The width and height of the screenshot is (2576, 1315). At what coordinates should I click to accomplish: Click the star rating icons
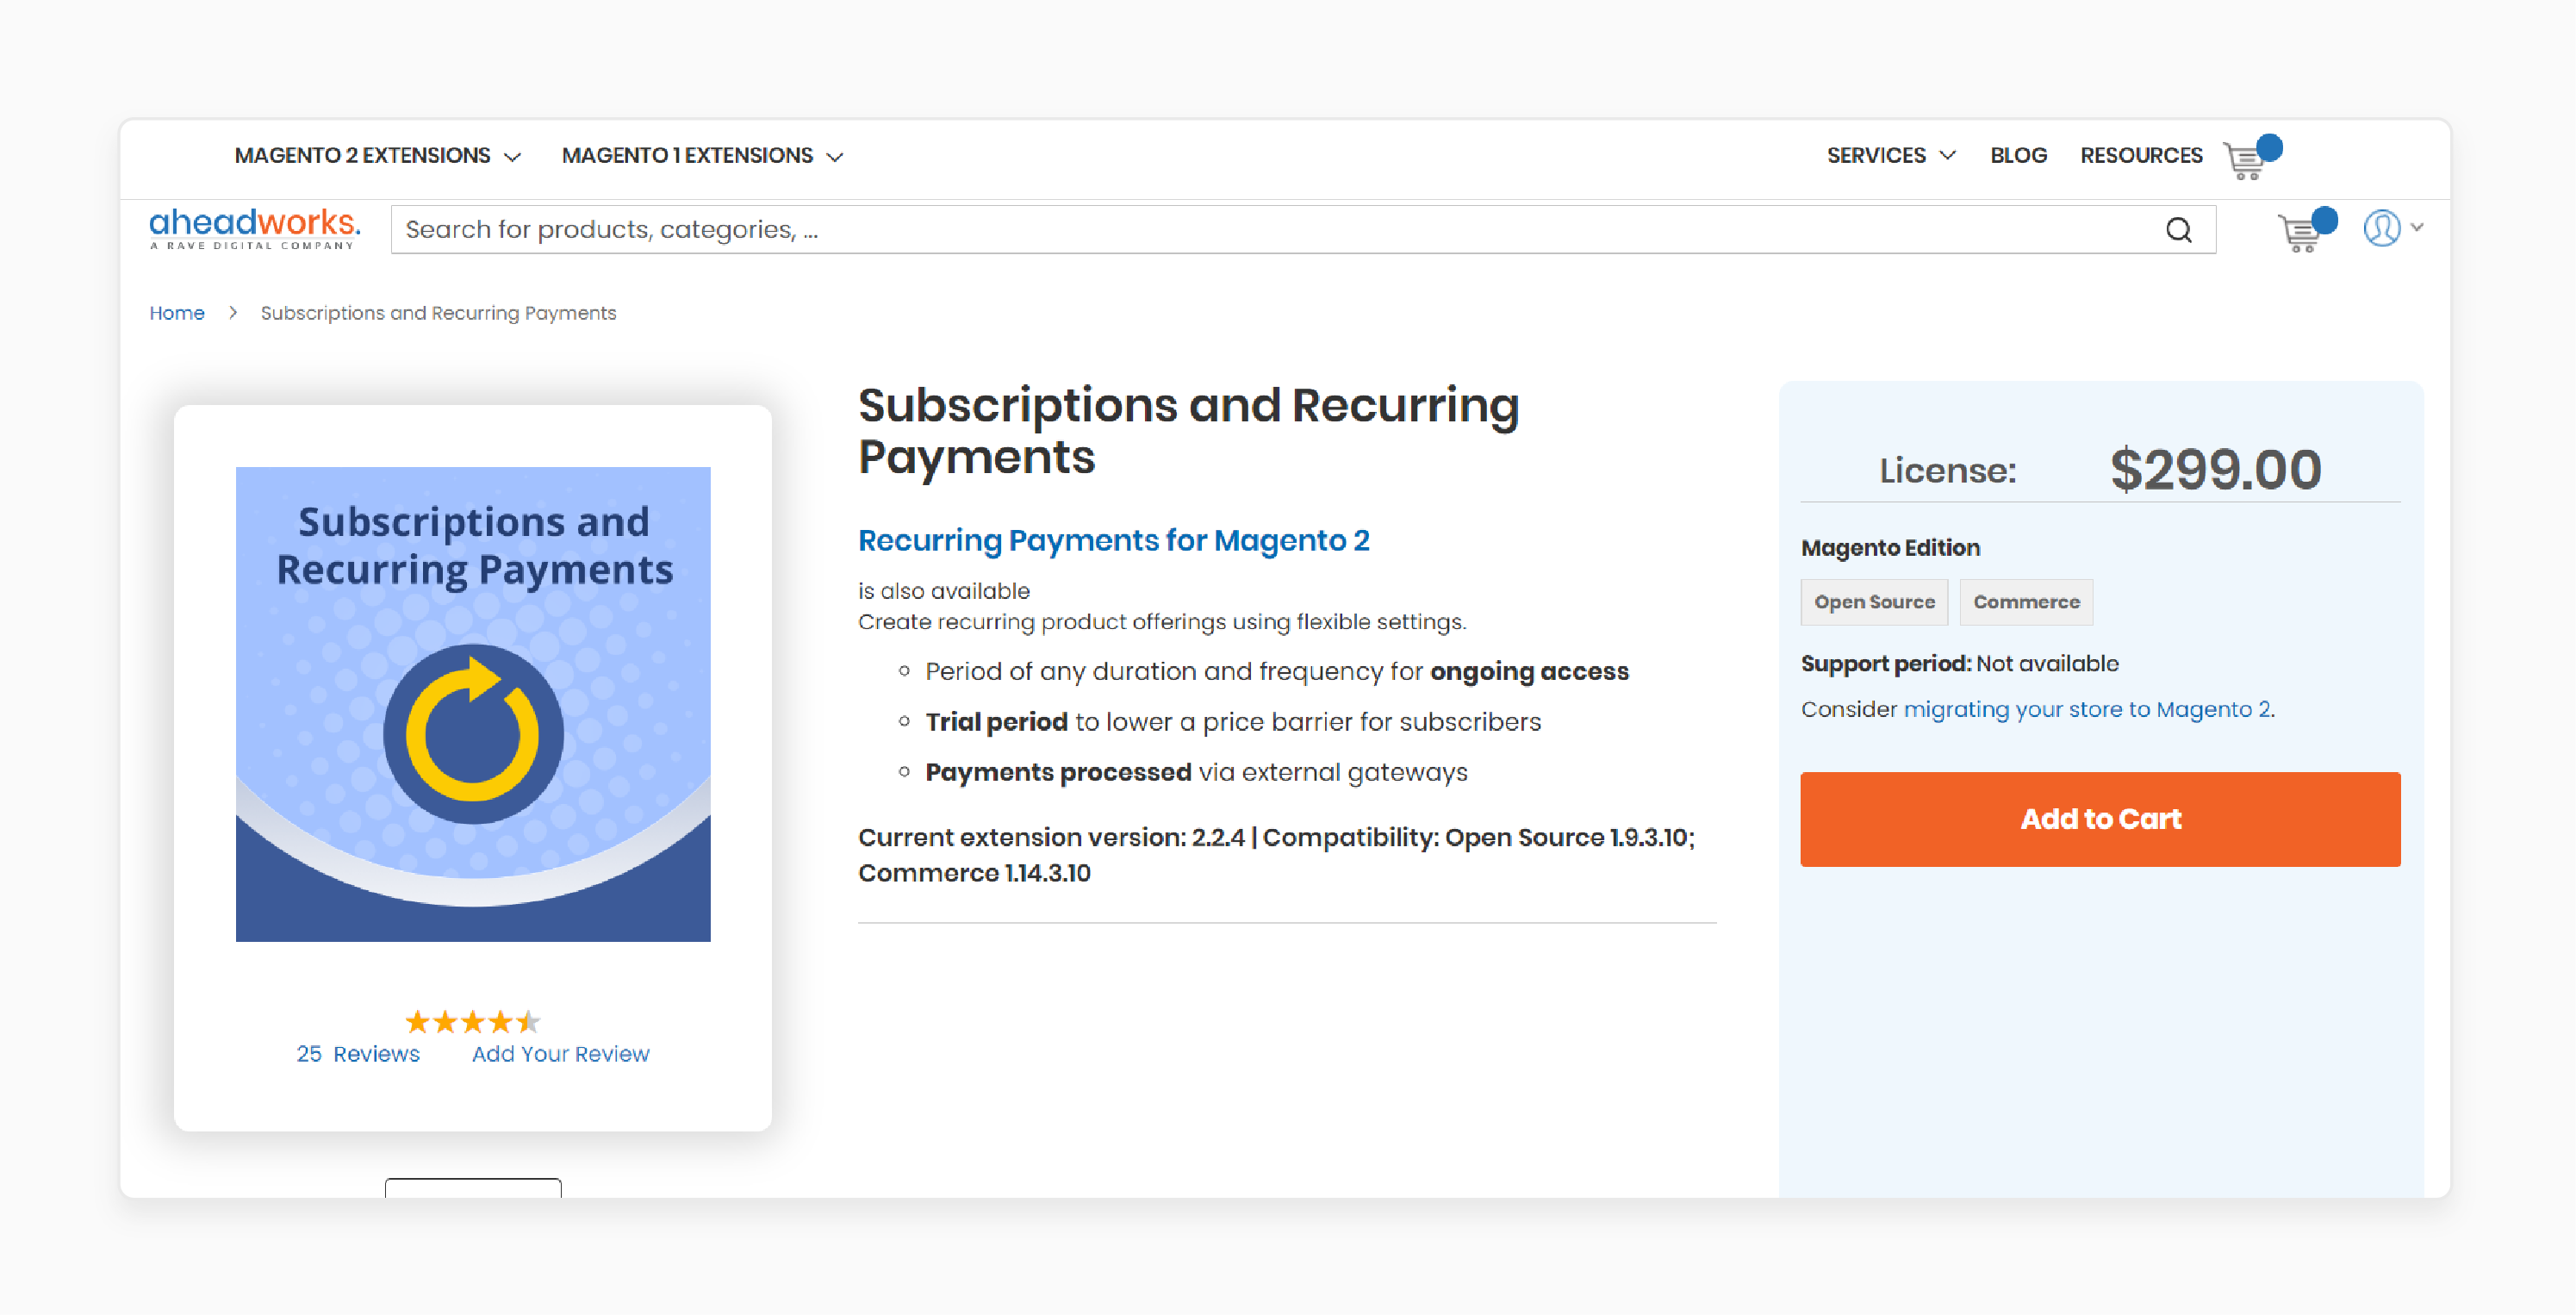coord(472,1021)
